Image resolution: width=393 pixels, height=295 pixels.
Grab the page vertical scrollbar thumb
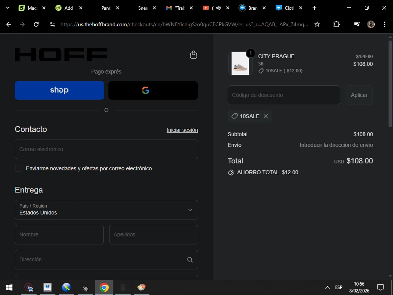(390, 84)
